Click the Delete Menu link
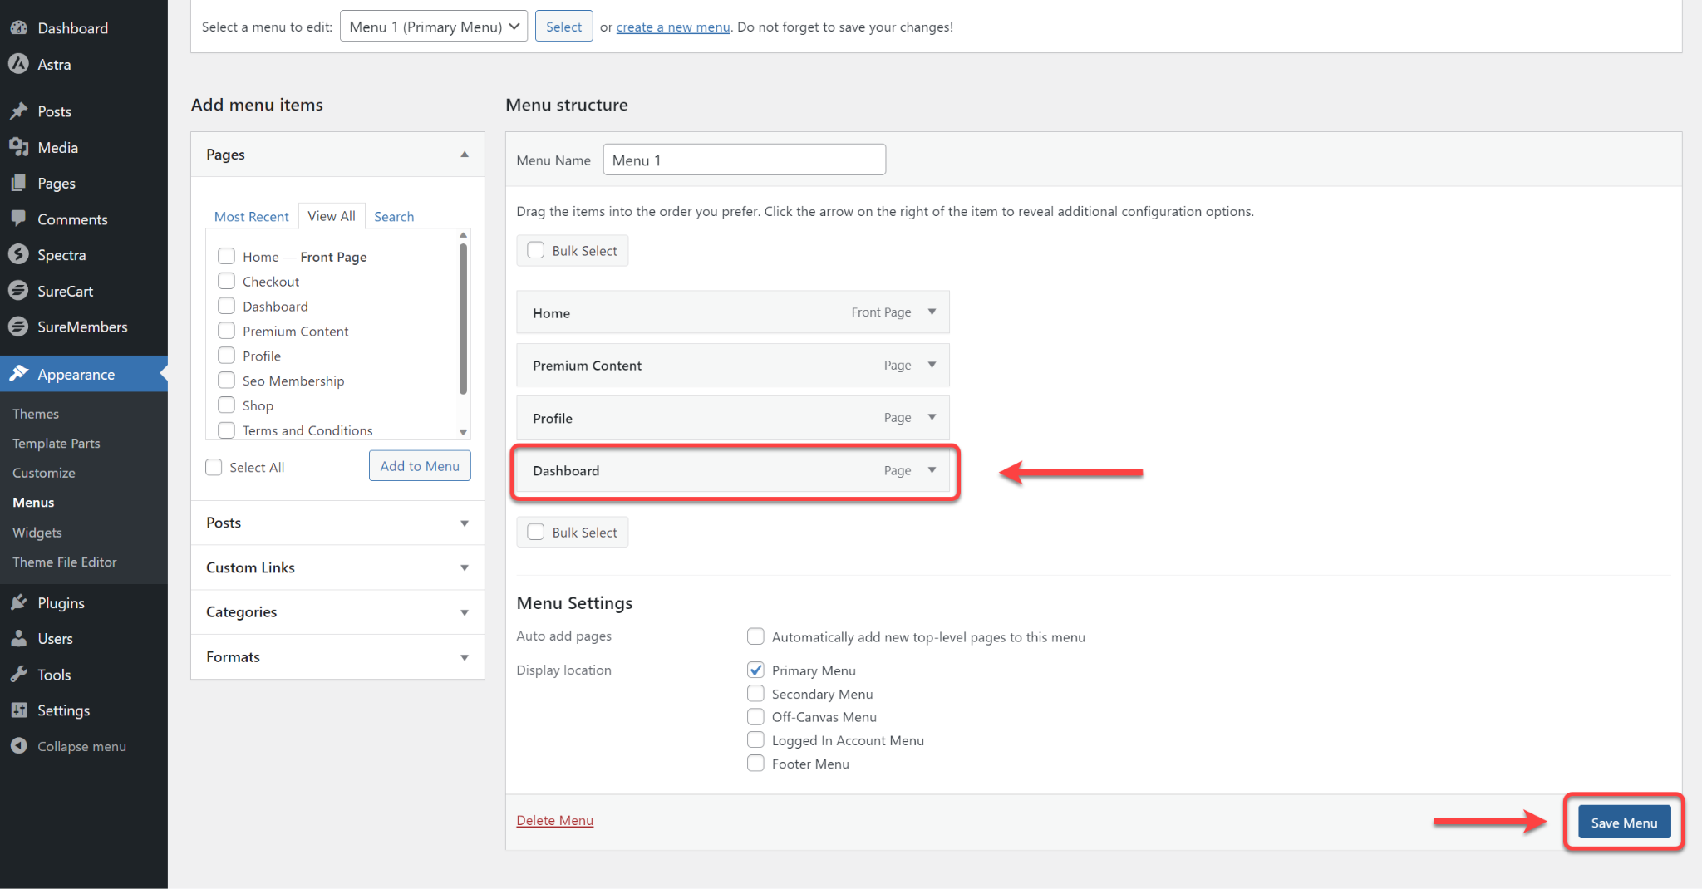The height and width of the screenshot is (889, 1702). coord(555,820)
